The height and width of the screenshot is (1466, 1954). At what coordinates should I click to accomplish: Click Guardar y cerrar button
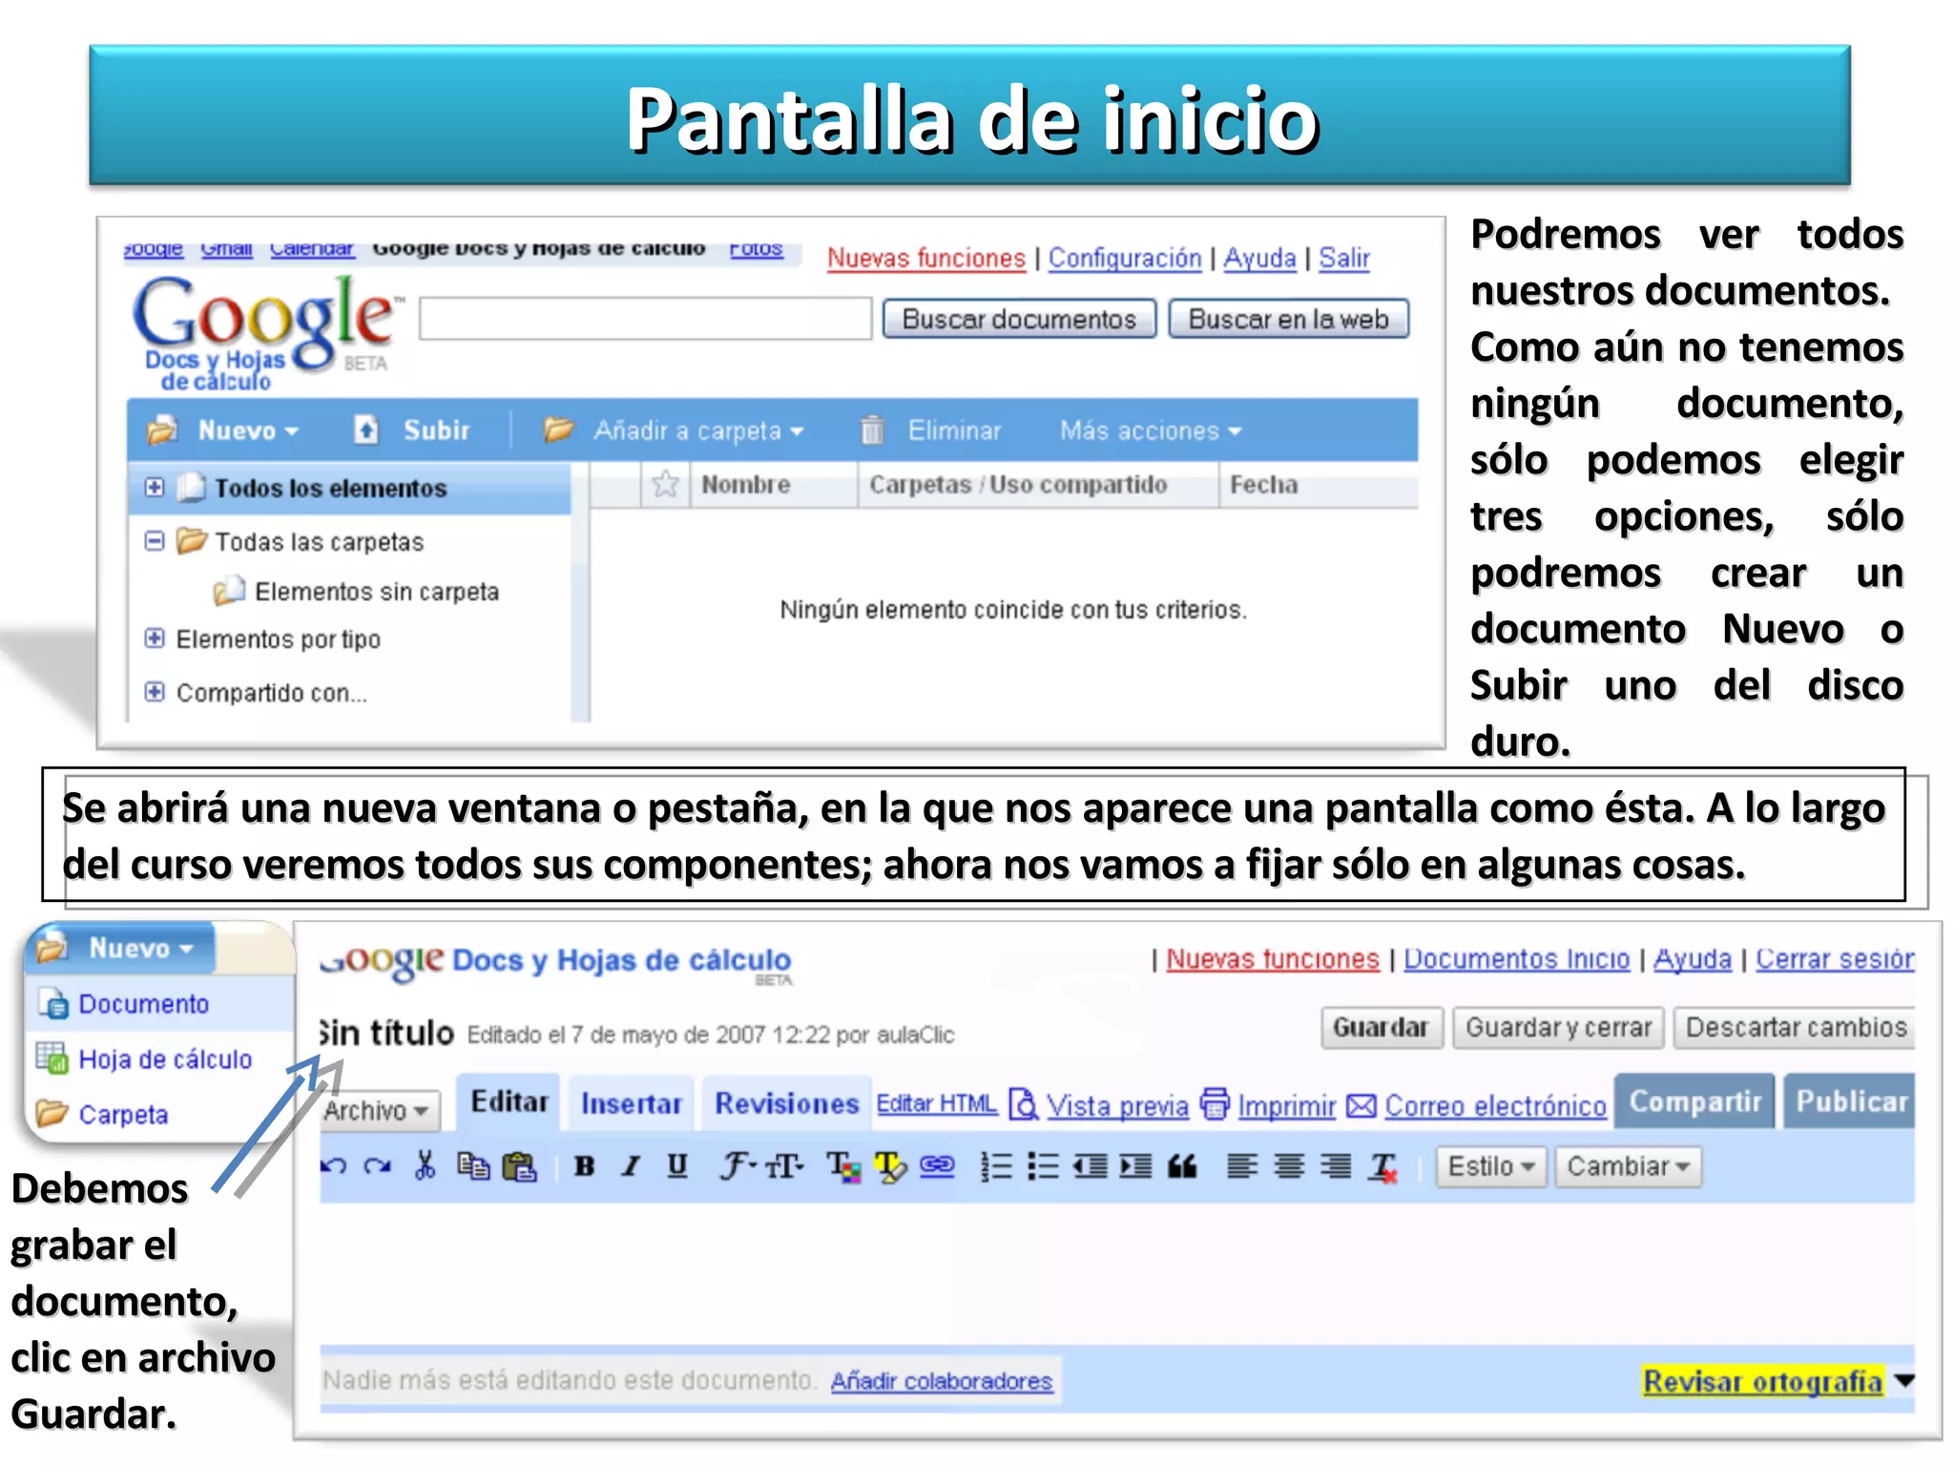pyautogui.click(x=1558, y=1028)
